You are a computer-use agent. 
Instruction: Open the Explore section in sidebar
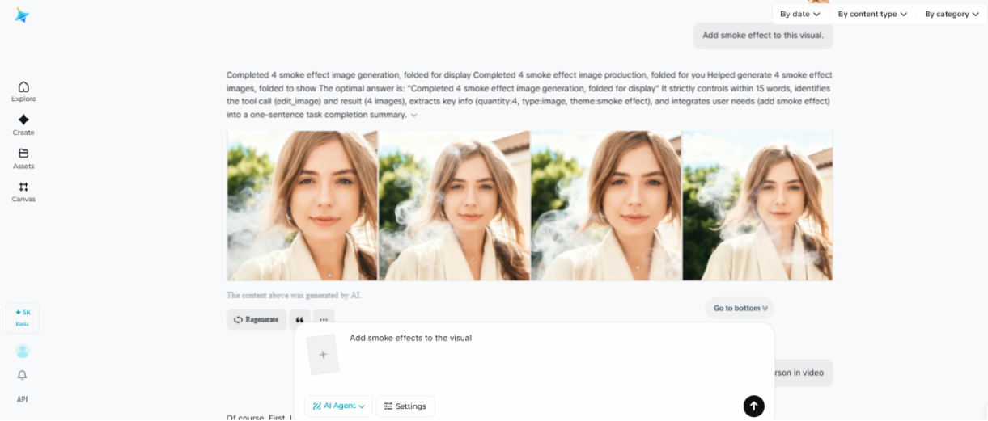(23, 91)
